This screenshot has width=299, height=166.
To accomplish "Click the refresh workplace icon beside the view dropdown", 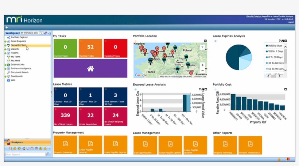I will pos(46,33).
